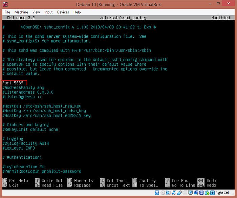Click the #SyslogFacility AUTH line
237x198 pixels.
pos(25,143)
